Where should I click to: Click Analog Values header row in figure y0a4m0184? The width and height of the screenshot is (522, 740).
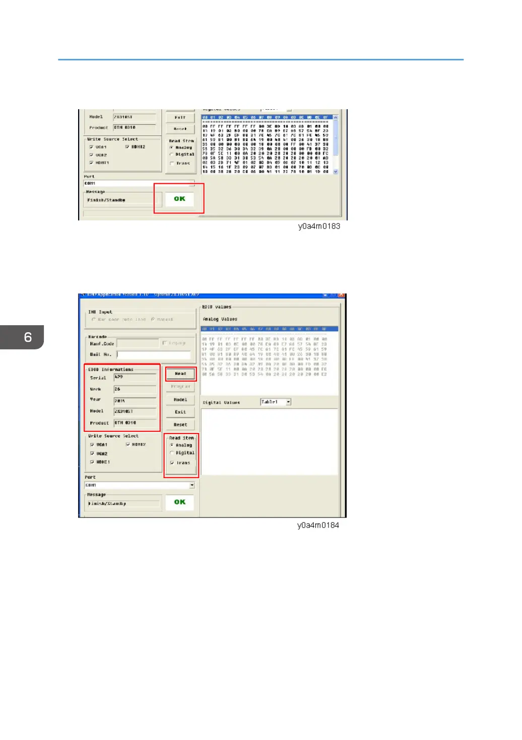pyautogui.click(x=269, y=329)
